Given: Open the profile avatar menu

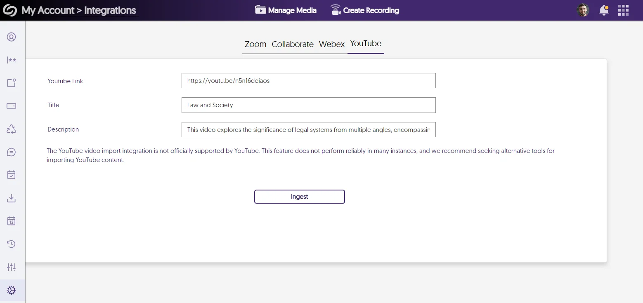Looking at the screenshot, I should (583, 10).
